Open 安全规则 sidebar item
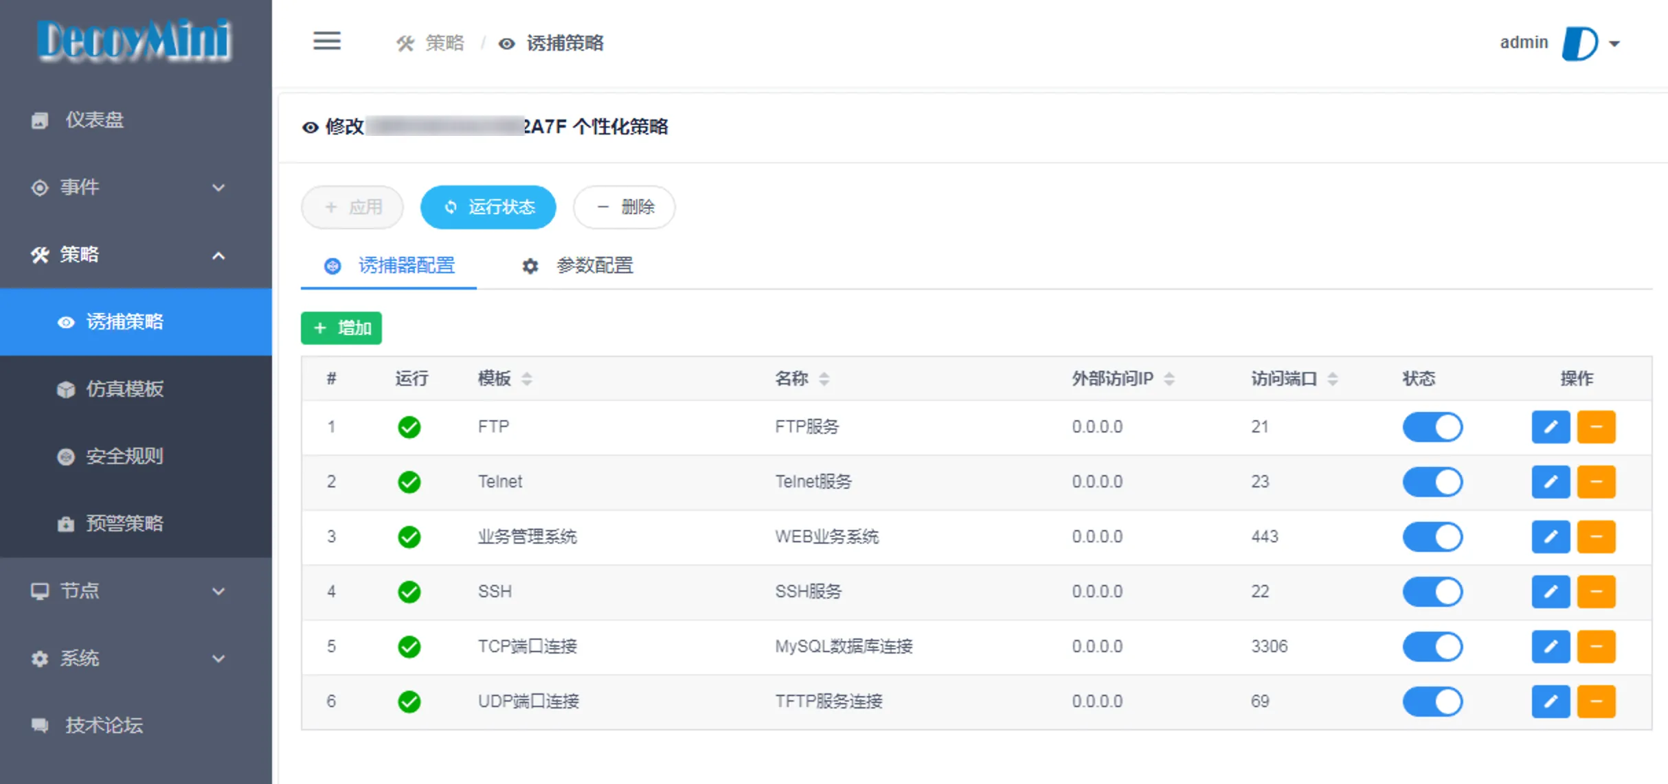The height and width of the screenshot is (784, 1668). (x=136, y=456)
